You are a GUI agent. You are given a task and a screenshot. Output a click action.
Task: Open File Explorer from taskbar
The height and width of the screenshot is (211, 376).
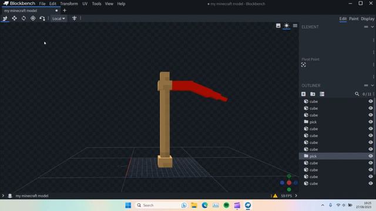194,205
